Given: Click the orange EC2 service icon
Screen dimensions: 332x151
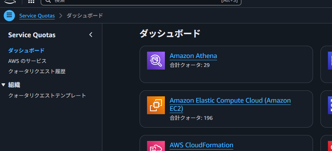Looking at the screenshot, I should 156,105.
